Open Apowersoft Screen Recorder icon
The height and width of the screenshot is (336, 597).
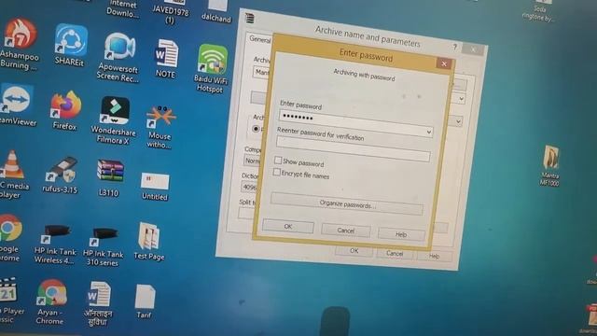118,57
